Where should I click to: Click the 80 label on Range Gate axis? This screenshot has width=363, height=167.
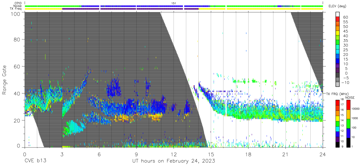[17, 39]
